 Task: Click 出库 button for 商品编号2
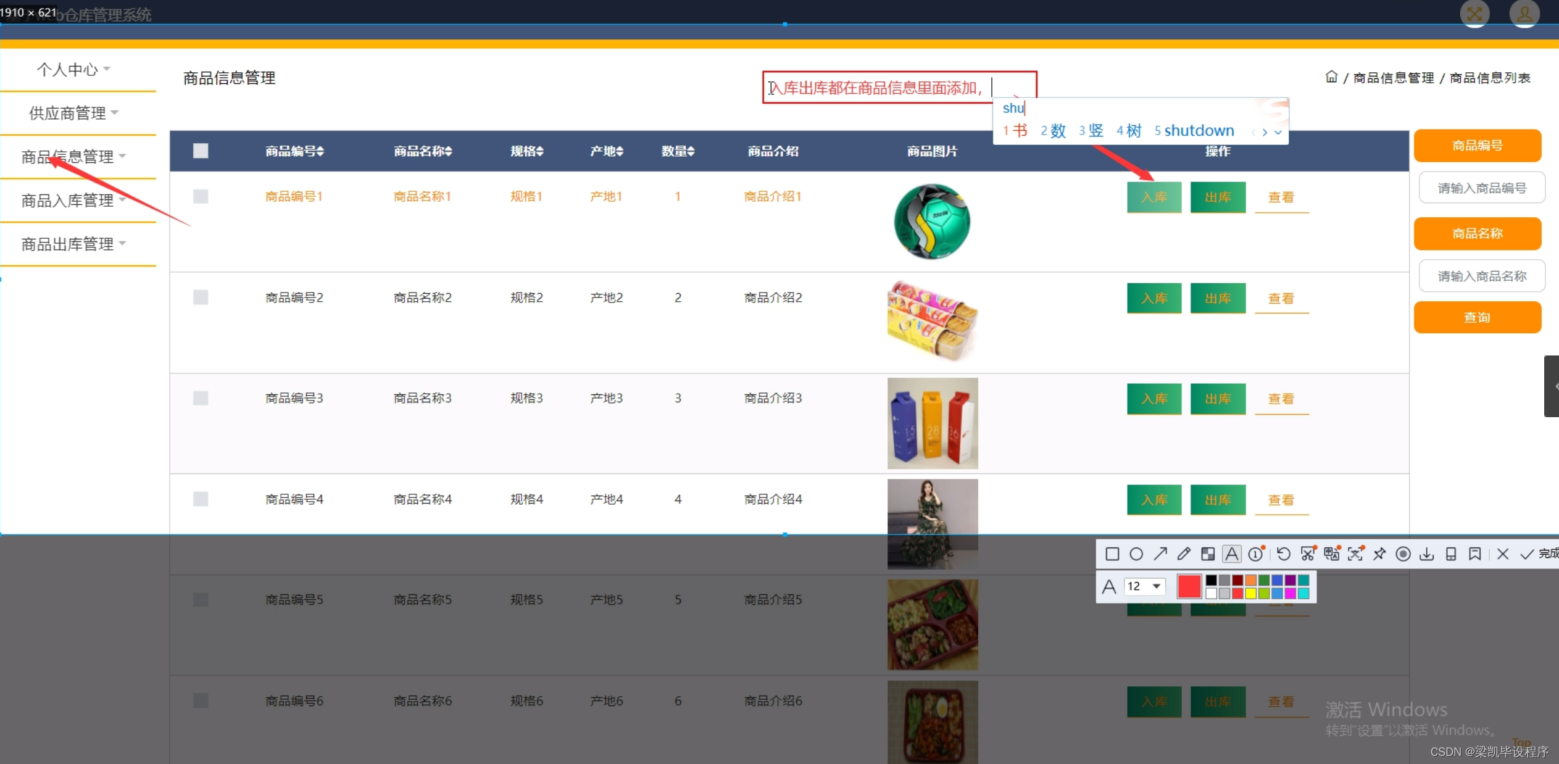pyautogui.click(x=1218, y=298)
